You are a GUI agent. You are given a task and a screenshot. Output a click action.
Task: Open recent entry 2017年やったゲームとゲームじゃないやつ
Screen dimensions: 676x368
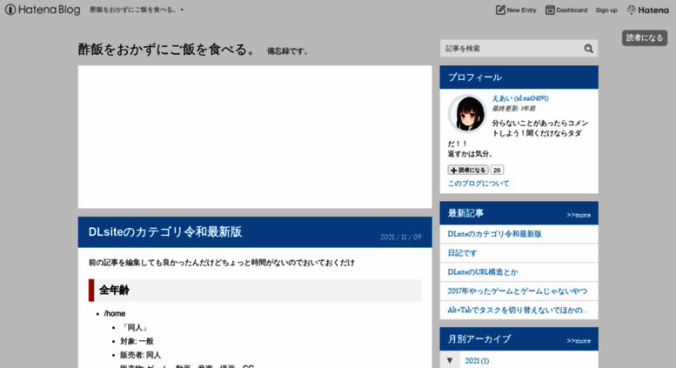517,291
